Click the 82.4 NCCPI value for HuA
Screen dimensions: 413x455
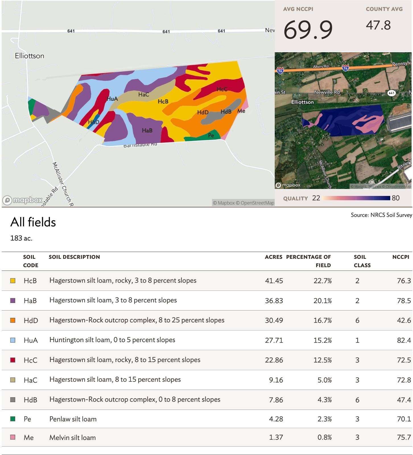coord(404,340)
